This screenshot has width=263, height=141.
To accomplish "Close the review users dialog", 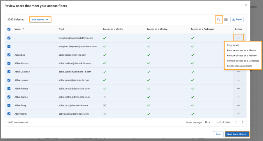I will [246, 5].
